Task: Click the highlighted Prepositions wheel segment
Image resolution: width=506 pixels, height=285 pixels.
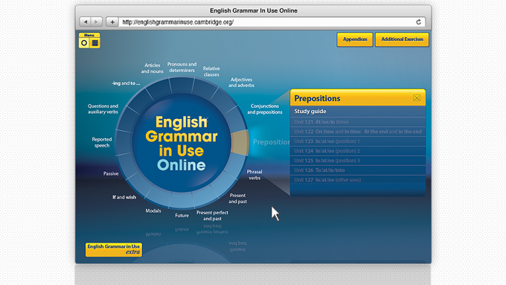Action: pos(240,142)
